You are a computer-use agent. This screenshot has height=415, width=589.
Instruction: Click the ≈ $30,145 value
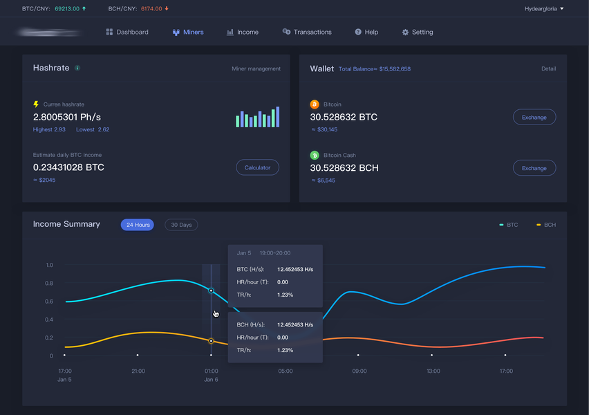(324, 129)
